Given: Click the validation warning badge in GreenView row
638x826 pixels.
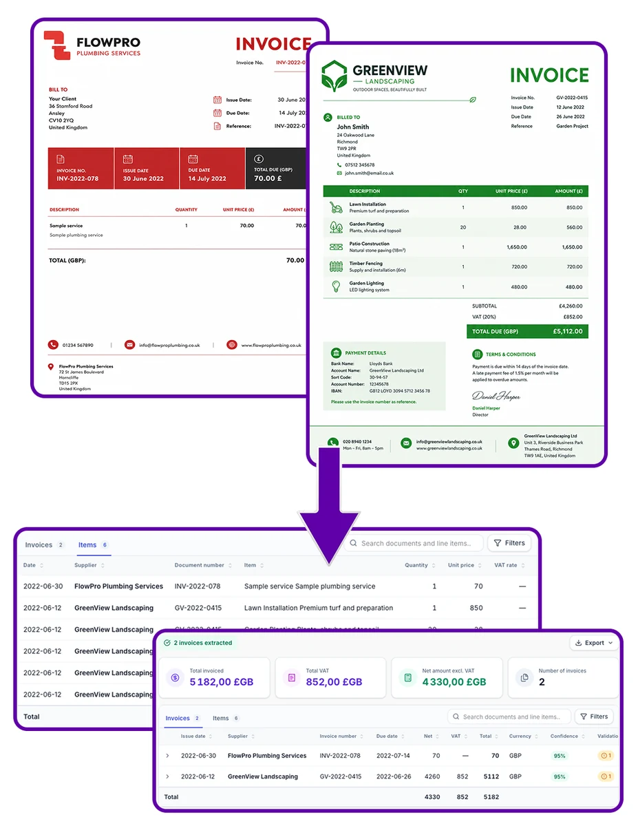Looking at the screenshot, I should tap(606, 776).
